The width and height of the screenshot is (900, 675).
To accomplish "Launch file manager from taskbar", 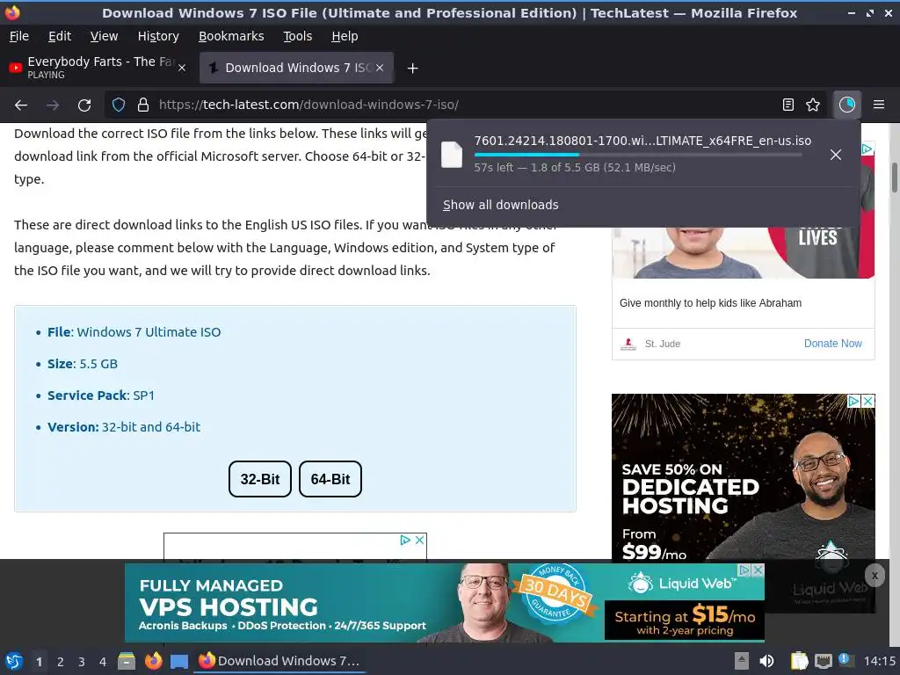I will pos(127,661).
